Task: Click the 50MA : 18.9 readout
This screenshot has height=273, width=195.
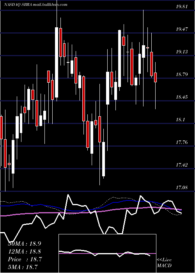Action: pyautogui.click(x=25, y=244)
